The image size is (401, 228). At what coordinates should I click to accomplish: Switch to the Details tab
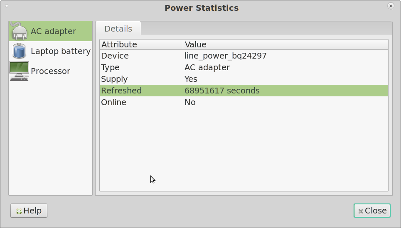[x=118, y=29]
